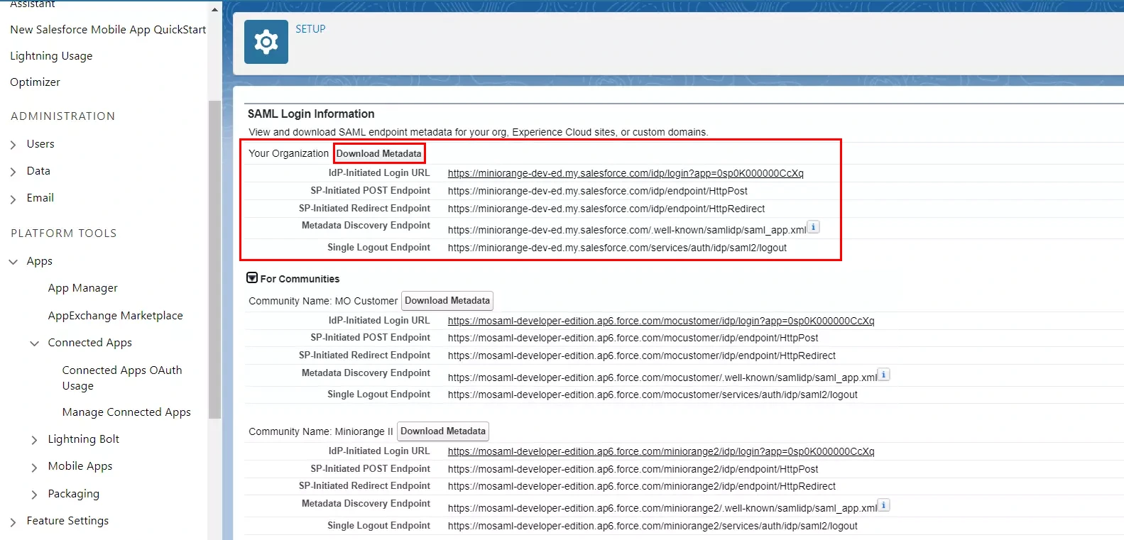The image size is (1124, 540).
Task: Open miniorange-dev-ed IdP-Initiated Login URL link
Action: click(x=626, y=173)
